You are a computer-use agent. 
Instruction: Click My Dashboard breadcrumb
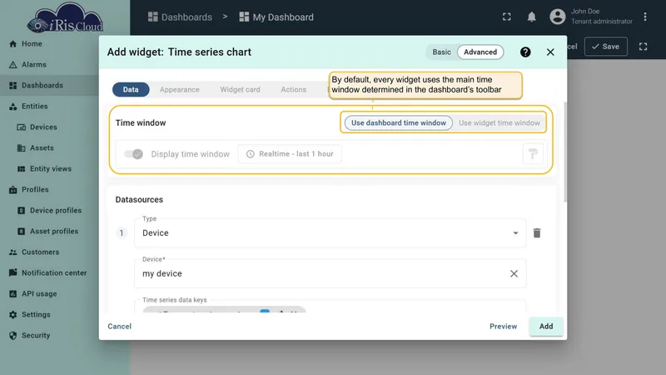276,17
